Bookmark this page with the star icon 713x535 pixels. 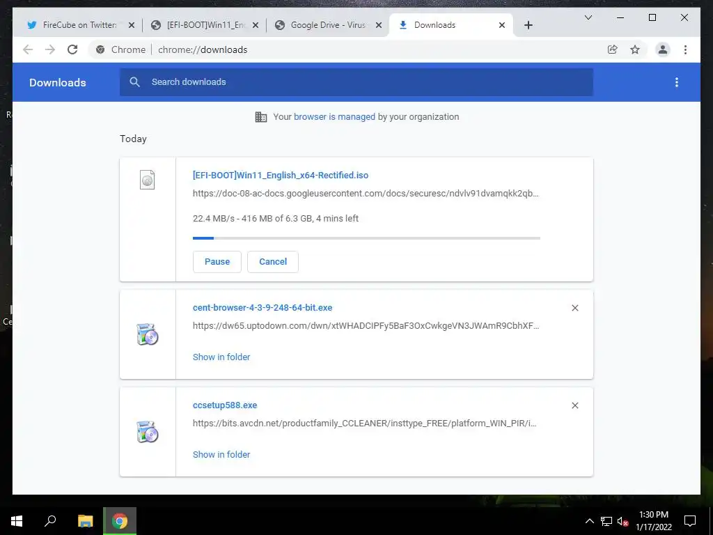635,49
